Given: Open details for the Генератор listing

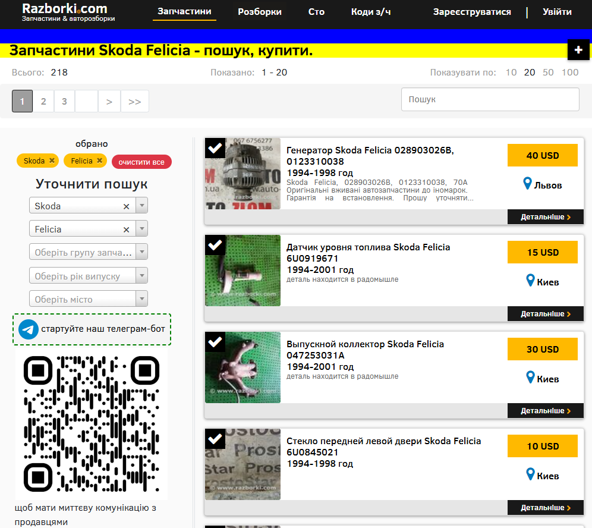Looking at the screenshot, I should 546,217.
